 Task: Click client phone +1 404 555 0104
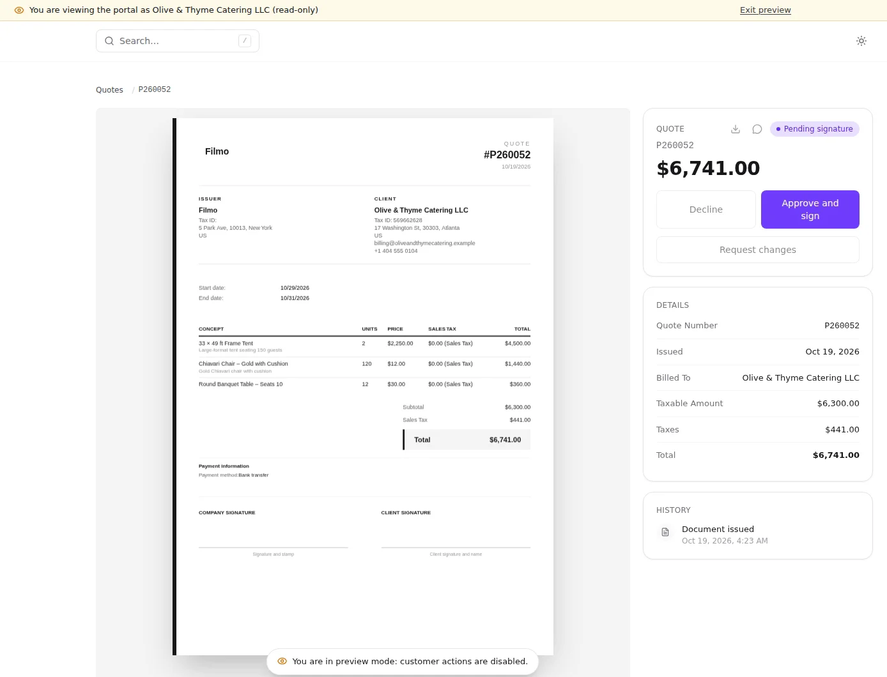tap(396, 251)
